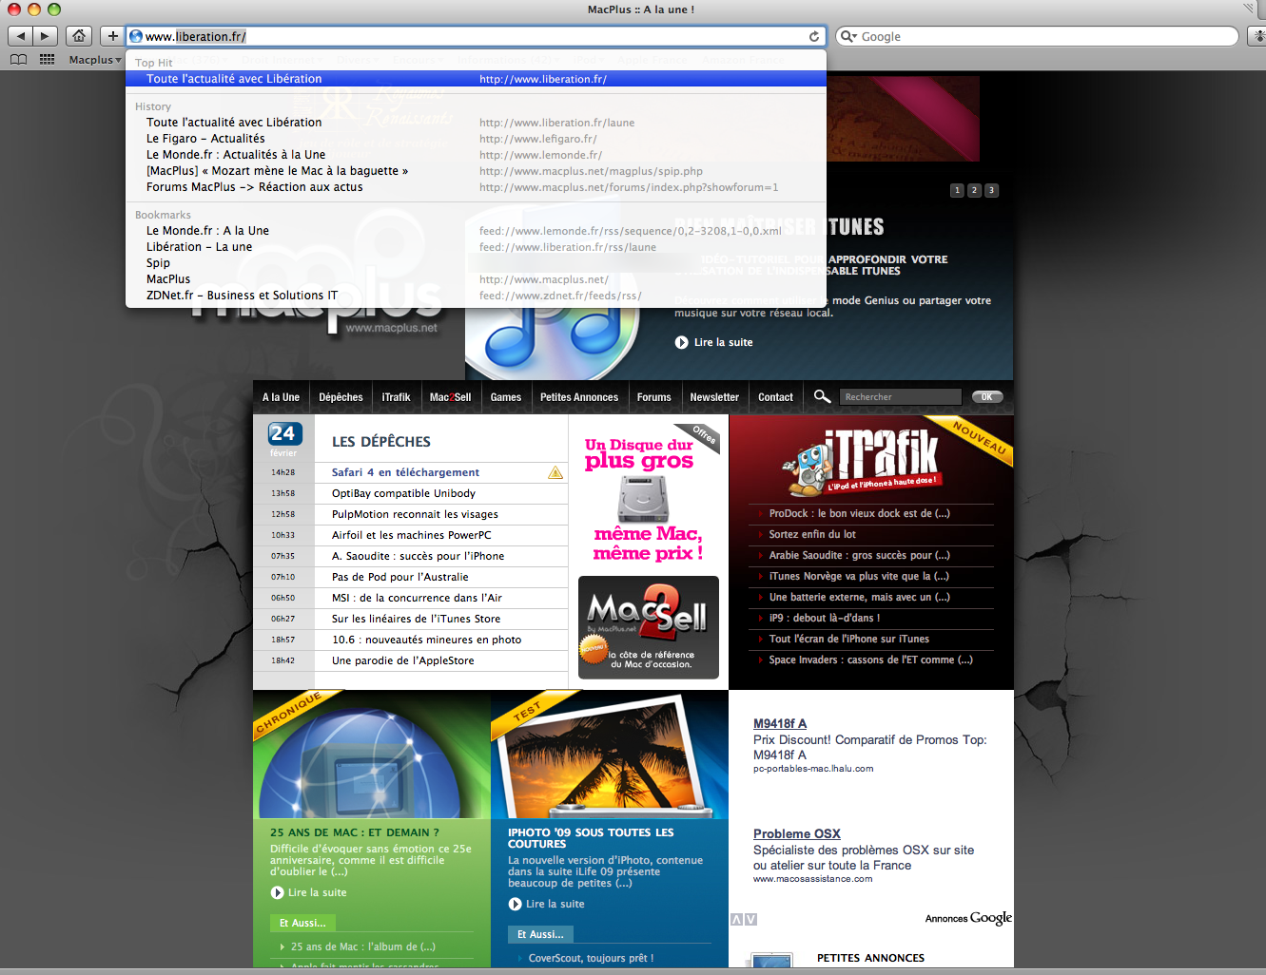Screen dimensions: 1266x975
Task: Click the Safari back arrow button
Action: point(21,36)
